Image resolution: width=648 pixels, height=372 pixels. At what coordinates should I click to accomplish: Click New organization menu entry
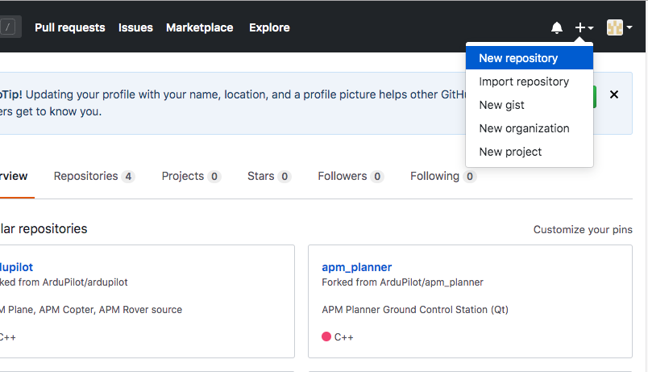click(x=524, y=128)
